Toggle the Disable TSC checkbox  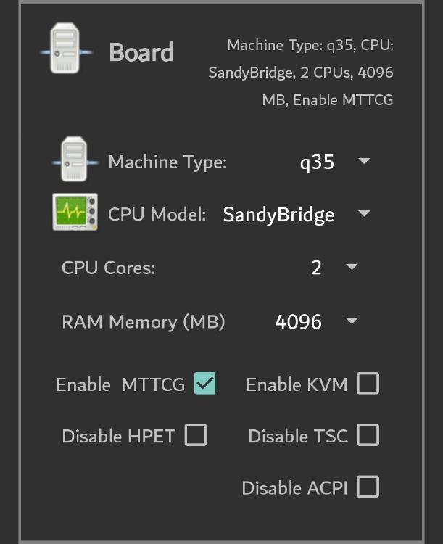tap(368, 434)
